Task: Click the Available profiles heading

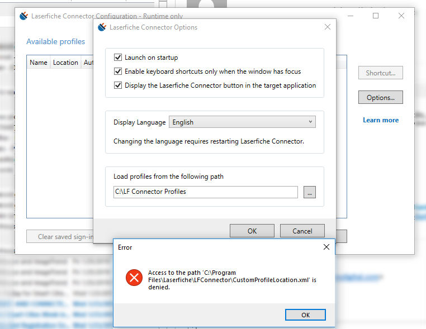Action: click(56, 41)
